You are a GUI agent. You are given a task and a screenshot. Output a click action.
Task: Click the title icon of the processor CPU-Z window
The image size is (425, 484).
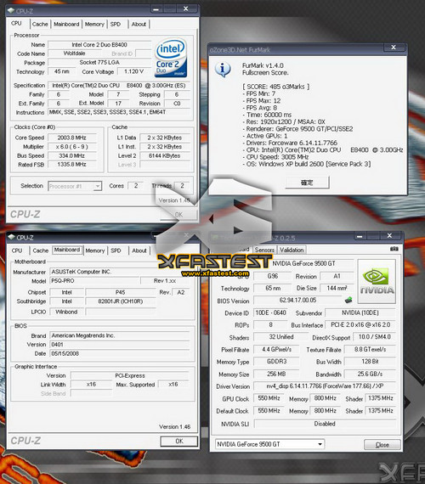[x=11, y=10]
